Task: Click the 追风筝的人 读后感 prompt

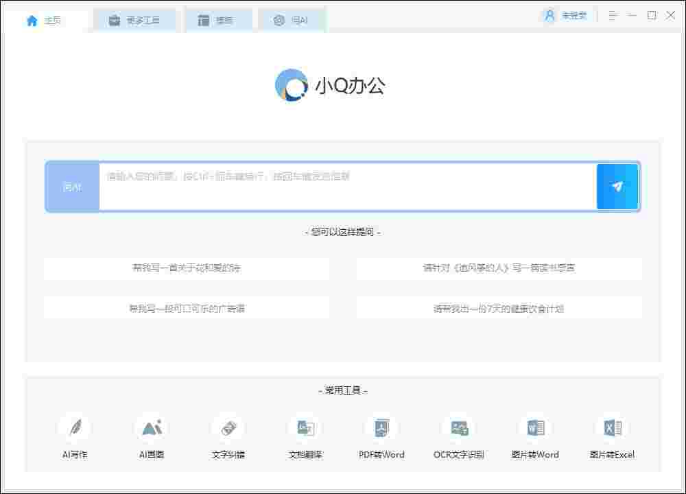Action: pos(499,268)
